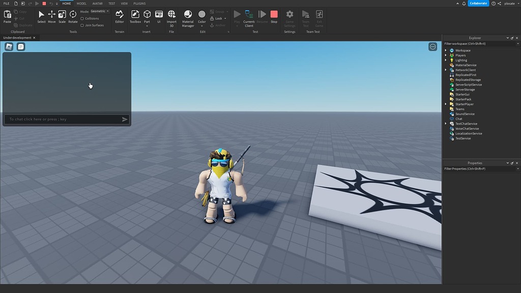This screenshot has height=293, width=521.
Task: Open the Mode Geometric dropdown
Action: point(99,11)
